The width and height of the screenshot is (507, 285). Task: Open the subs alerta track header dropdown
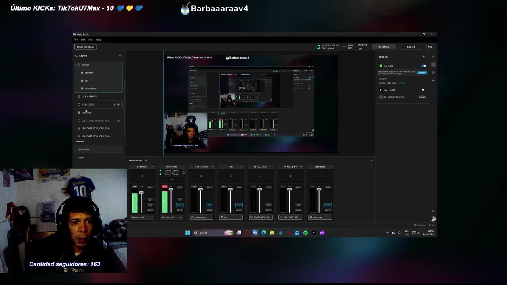click(212, 167)
